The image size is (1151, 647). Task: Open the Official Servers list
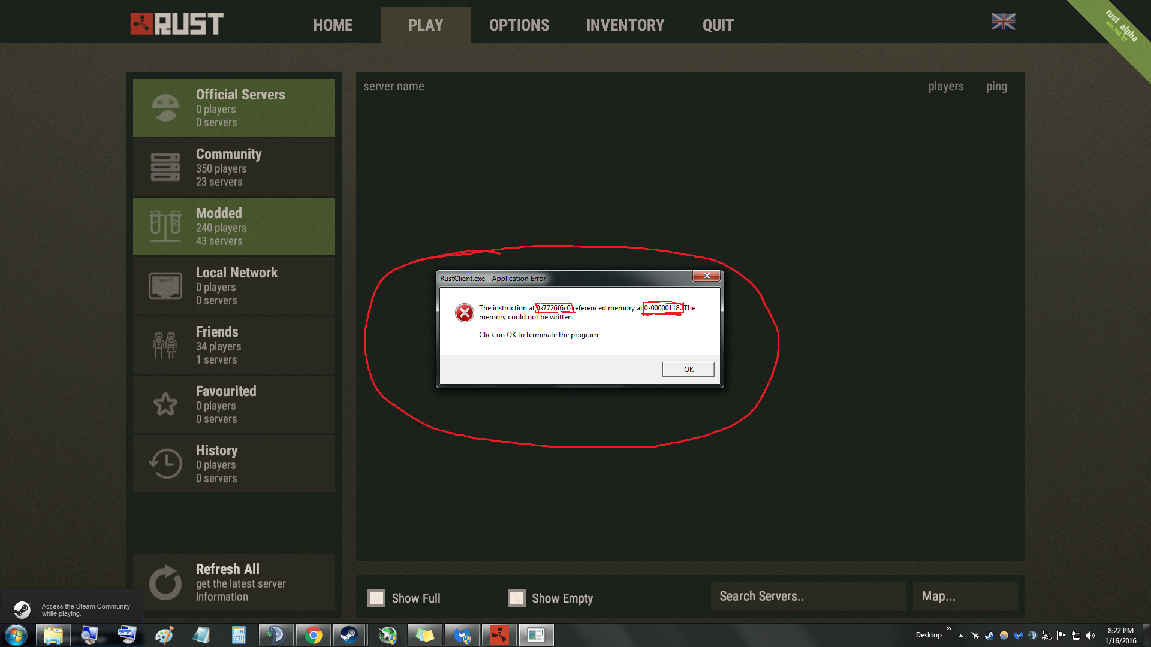click(234, 108)
